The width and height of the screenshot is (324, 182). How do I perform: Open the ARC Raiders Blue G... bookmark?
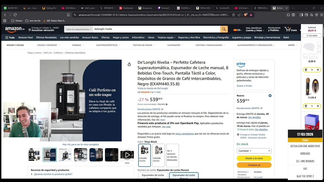tap(54, 21)
